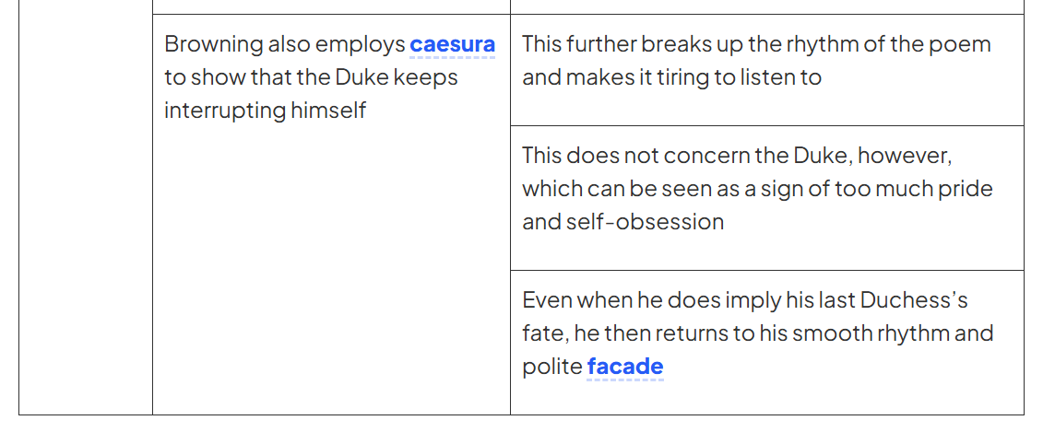This screenshot has height=432, width=1055.
Task: Click the word "Duchess's" in the last cell
Action: coord(914,300)
